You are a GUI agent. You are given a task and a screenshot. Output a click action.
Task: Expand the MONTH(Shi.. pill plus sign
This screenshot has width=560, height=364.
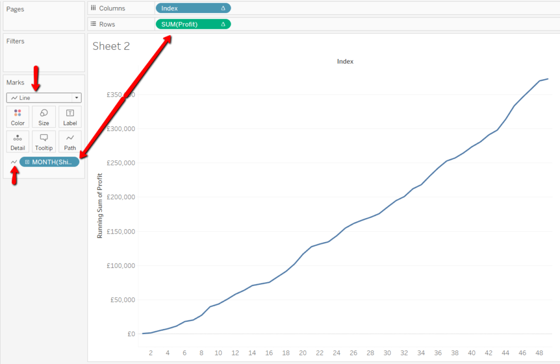(27, 162)
